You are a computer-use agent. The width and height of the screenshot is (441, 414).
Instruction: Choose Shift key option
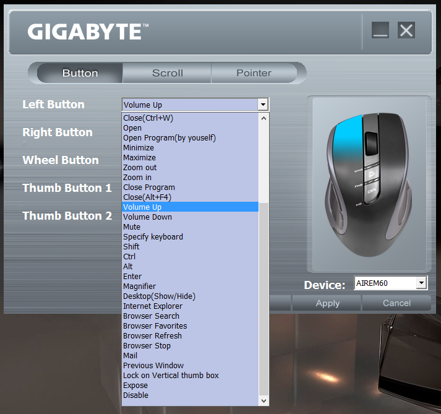190,246
